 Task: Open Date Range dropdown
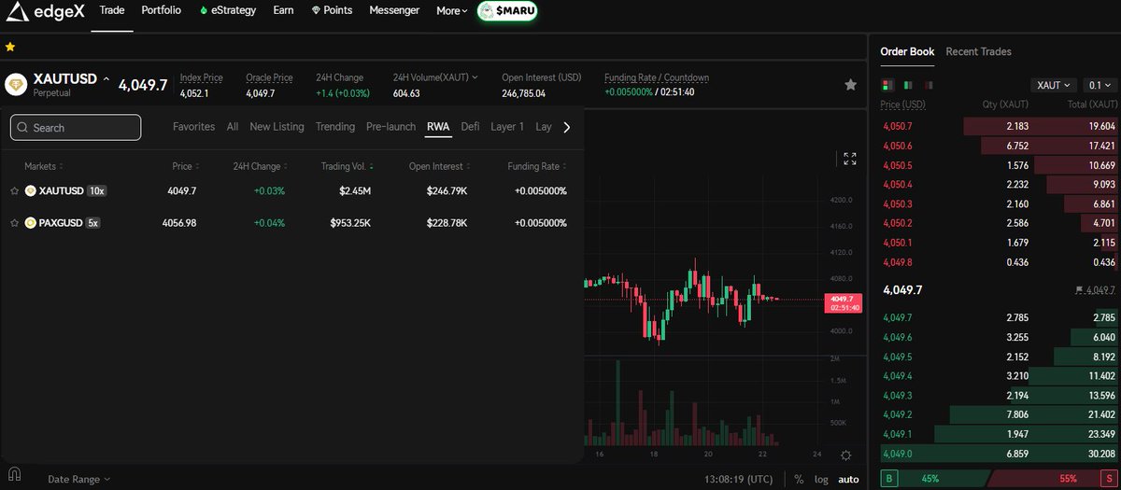[78, 479]
